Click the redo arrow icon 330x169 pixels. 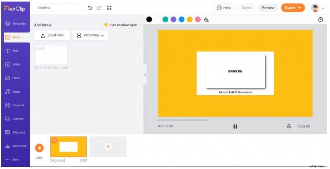click(99, 8)
